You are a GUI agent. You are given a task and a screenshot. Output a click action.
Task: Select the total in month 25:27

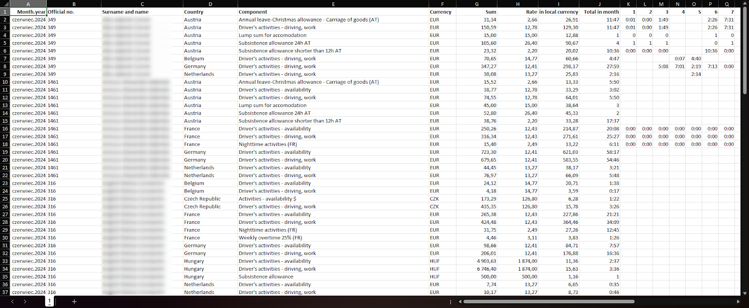tap(599, 136)
